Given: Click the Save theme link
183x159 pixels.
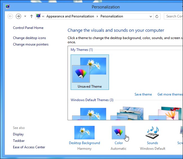Looking at the screenshot, I should click(143, 94).
